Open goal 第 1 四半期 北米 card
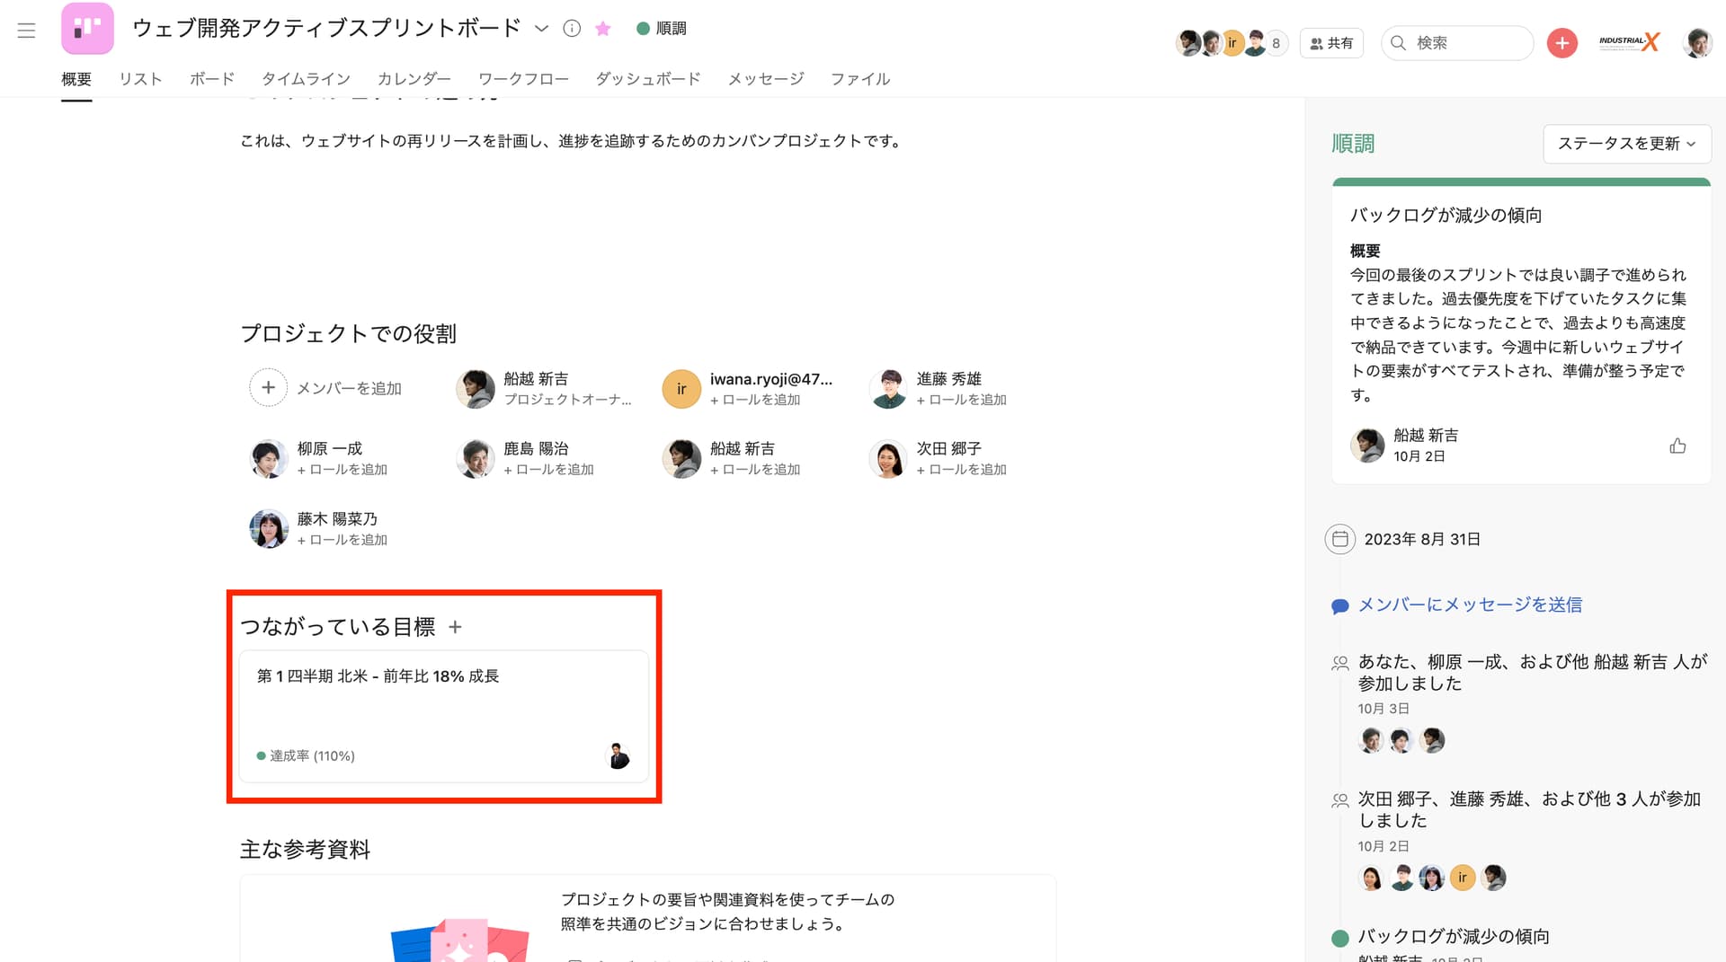 444,716
